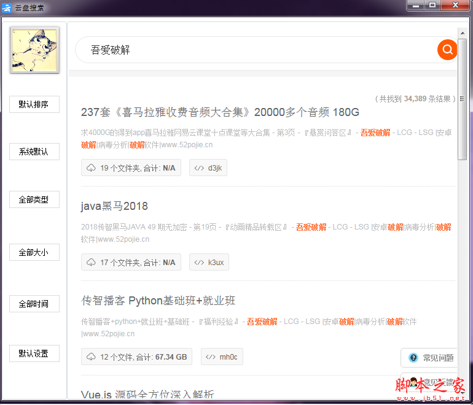Screen dimensions: 473x405
Task: Click the orange search magnifier button
Action: (447, 50)
